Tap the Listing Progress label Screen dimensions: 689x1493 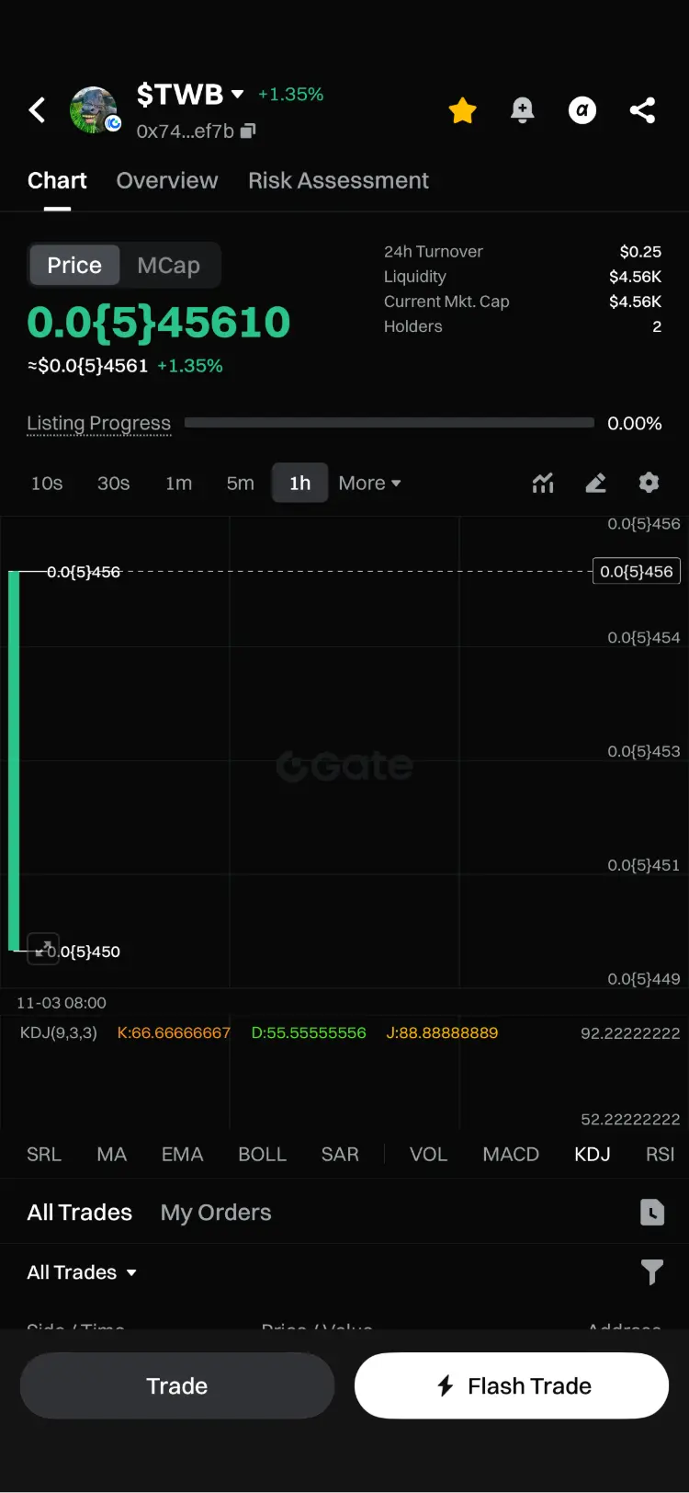tap(98, 423)
